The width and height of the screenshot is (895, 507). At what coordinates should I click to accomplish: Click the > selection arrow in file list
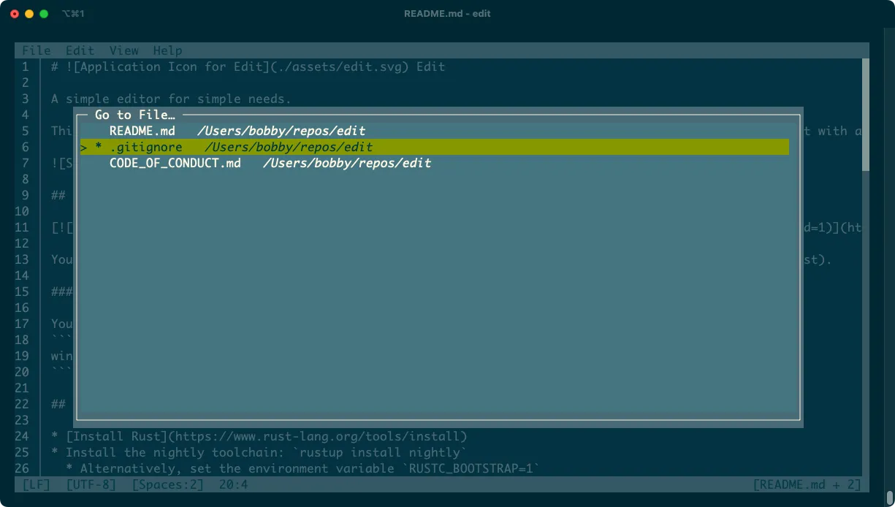pos(84,148)
